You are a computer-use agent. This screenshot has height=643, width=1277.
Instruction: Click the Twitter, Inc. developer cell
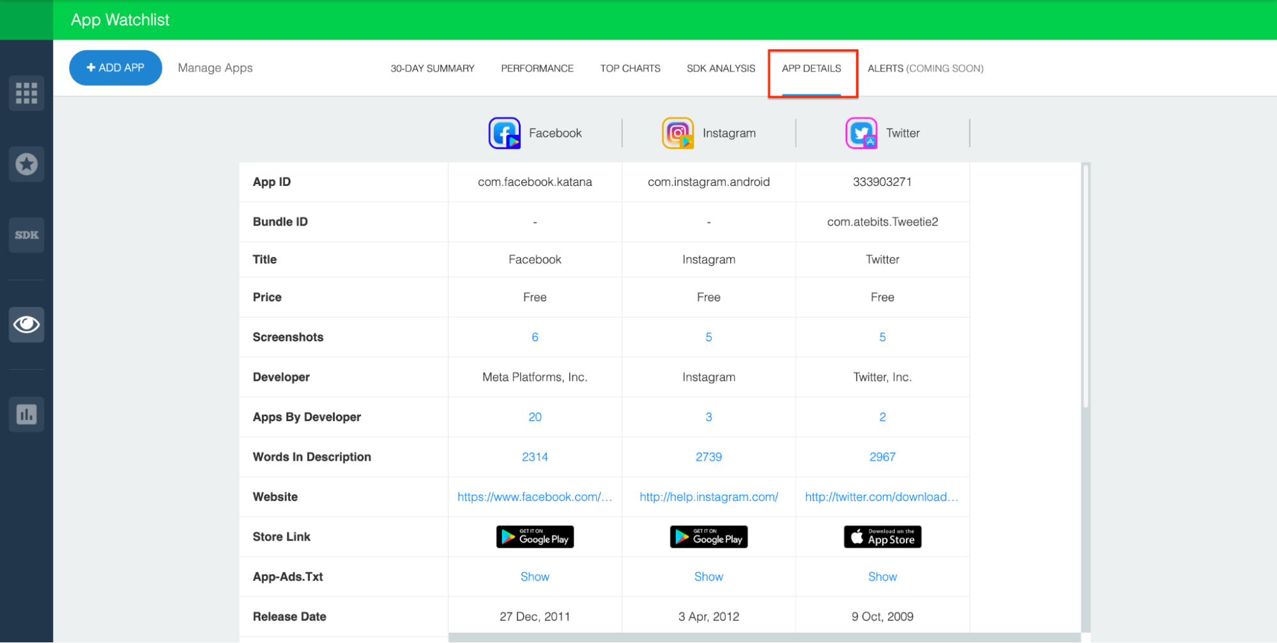(x=882, y=377)
